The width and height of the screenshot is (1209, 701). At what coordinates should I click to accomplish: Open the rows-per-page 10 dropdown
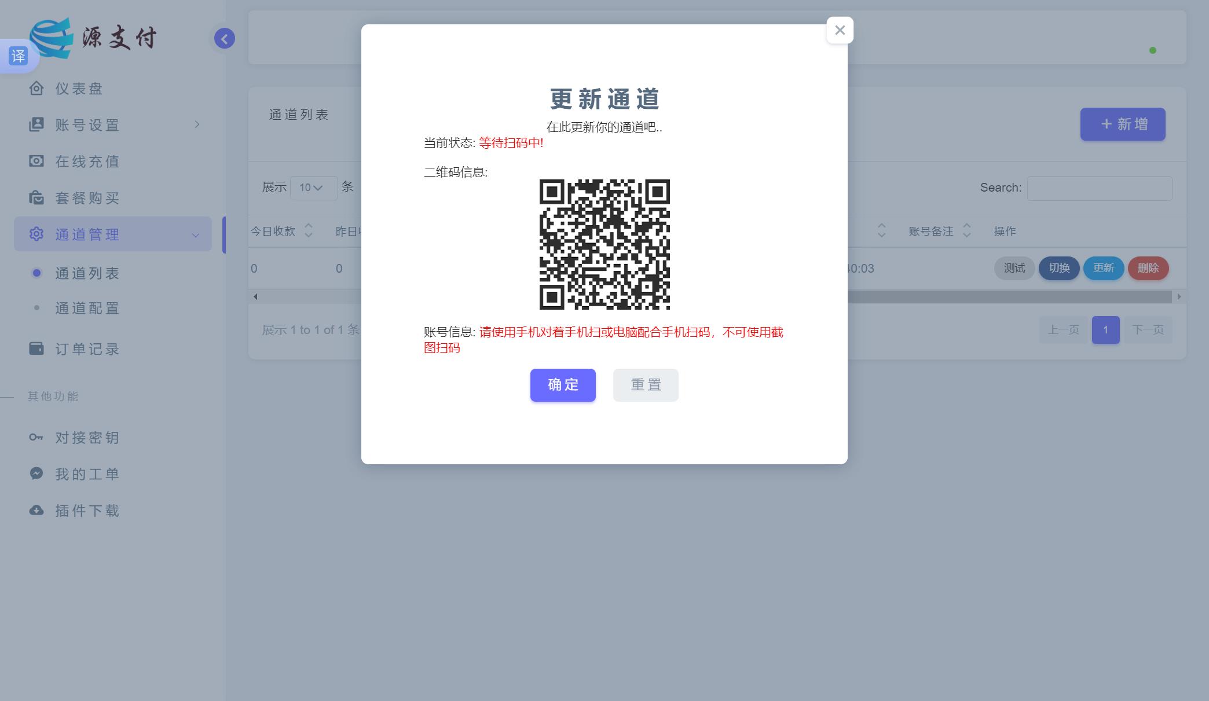pyautogui.click(x=313, y=188)
